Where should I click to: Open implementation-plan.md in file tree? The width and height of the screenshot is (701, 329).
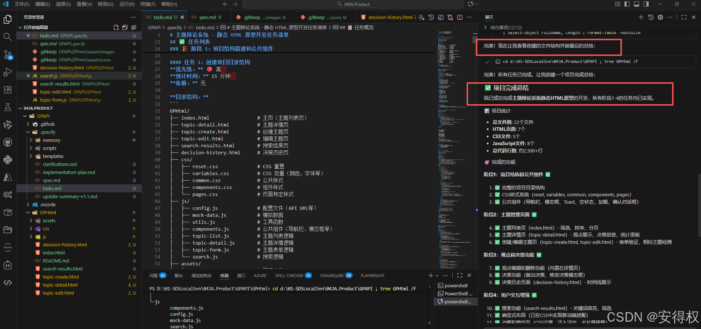(69, 172)
